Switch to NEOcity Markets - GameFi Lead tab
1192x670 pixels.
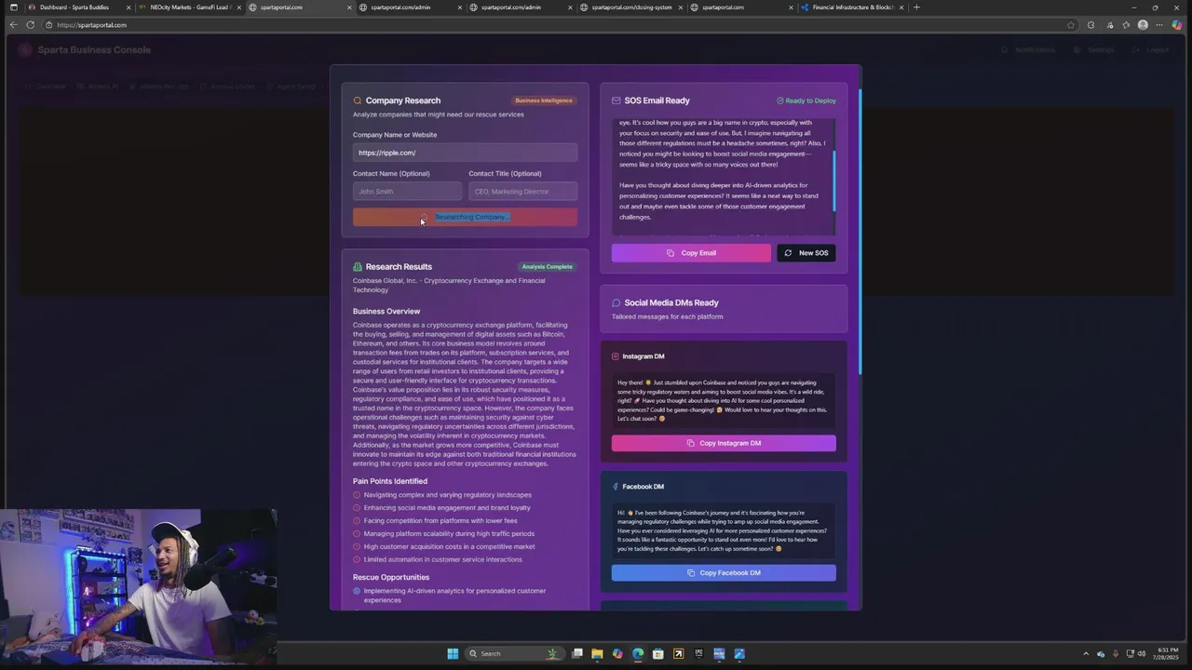[x=189, y=7]
